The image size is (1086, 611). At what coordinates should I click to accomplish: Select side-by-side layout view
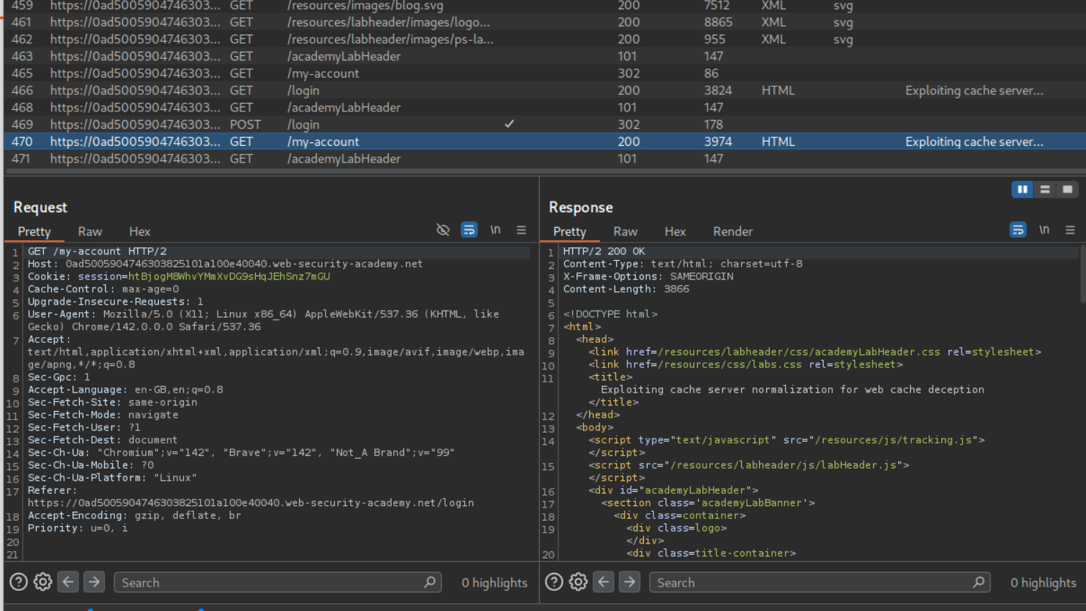pos(1022,189)
